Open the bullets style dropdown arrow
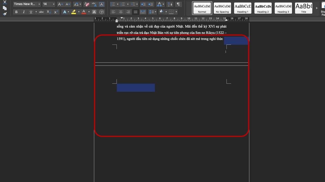 pos(118,4)
